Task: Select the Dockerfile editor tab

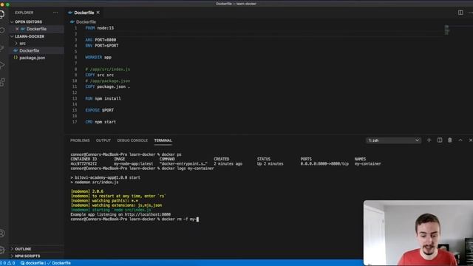Action: (84, 13)
